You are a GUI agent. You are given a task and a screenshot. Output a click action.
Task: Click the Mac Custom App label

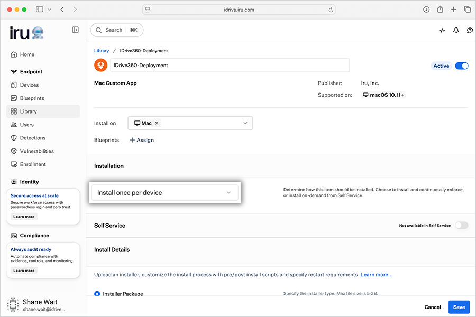click(115, 83)
